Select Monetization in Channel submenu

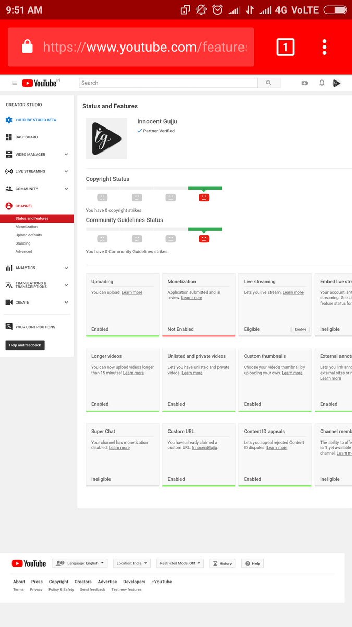[x=27, y=227]
